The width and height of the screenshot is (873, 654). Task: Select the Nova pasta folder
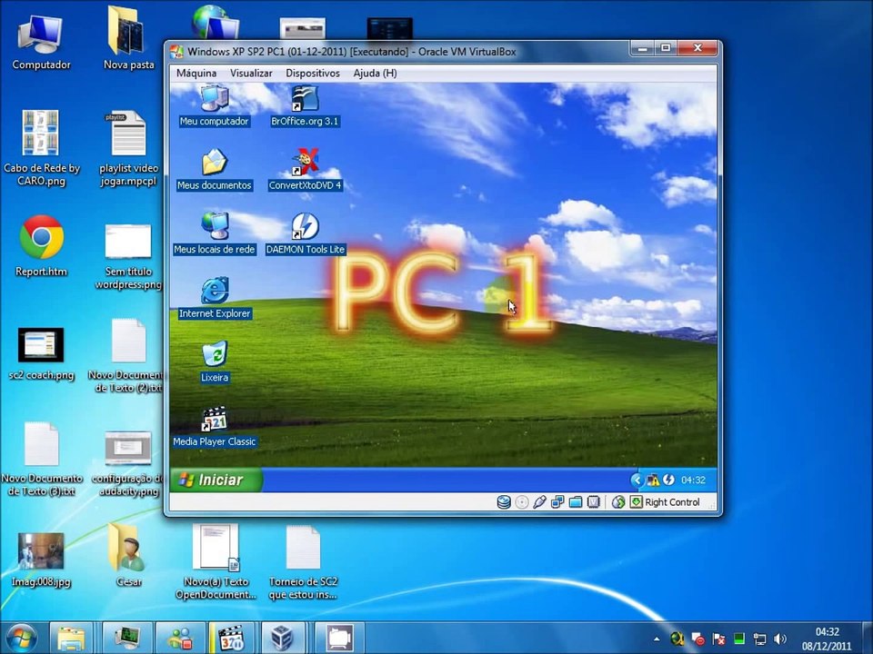(x=128, y=39)
